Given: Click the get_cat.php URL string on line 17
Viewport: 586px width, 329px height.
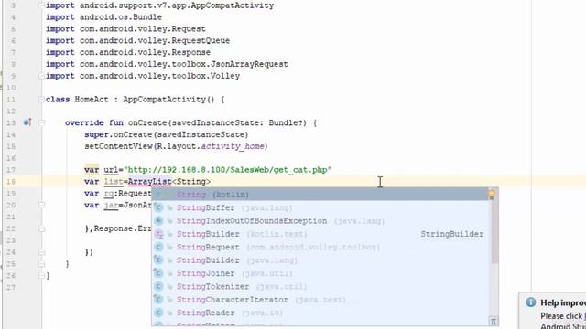Looking at the screenshot, I should point(228,170).
